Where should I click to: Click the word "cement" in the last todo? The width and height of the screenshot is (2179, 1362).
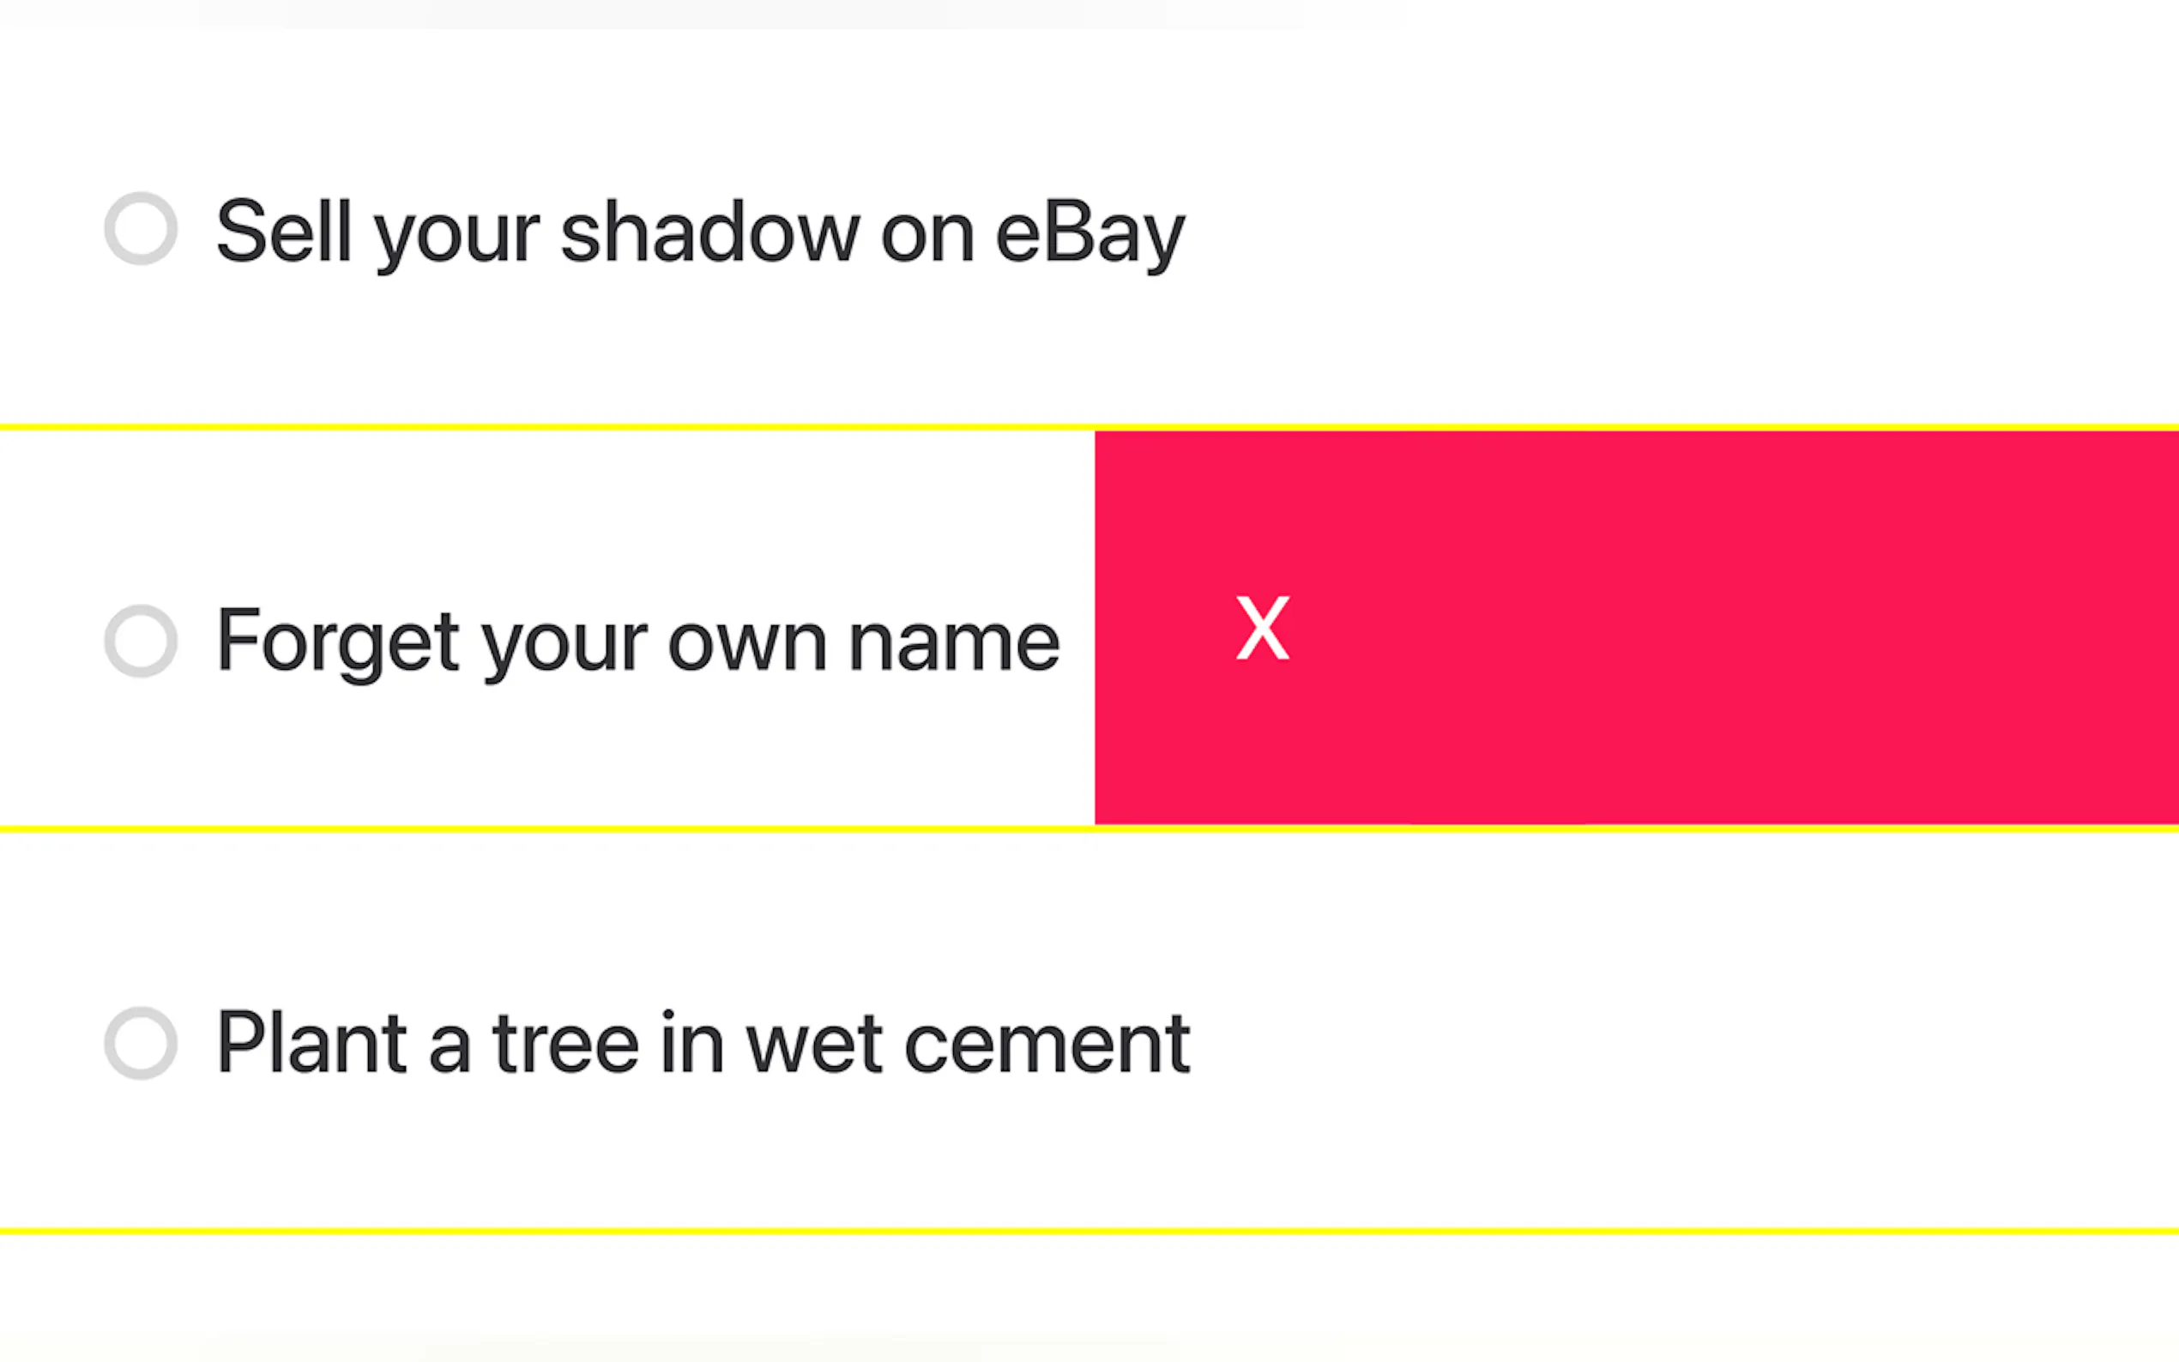coord(1047,1045)
